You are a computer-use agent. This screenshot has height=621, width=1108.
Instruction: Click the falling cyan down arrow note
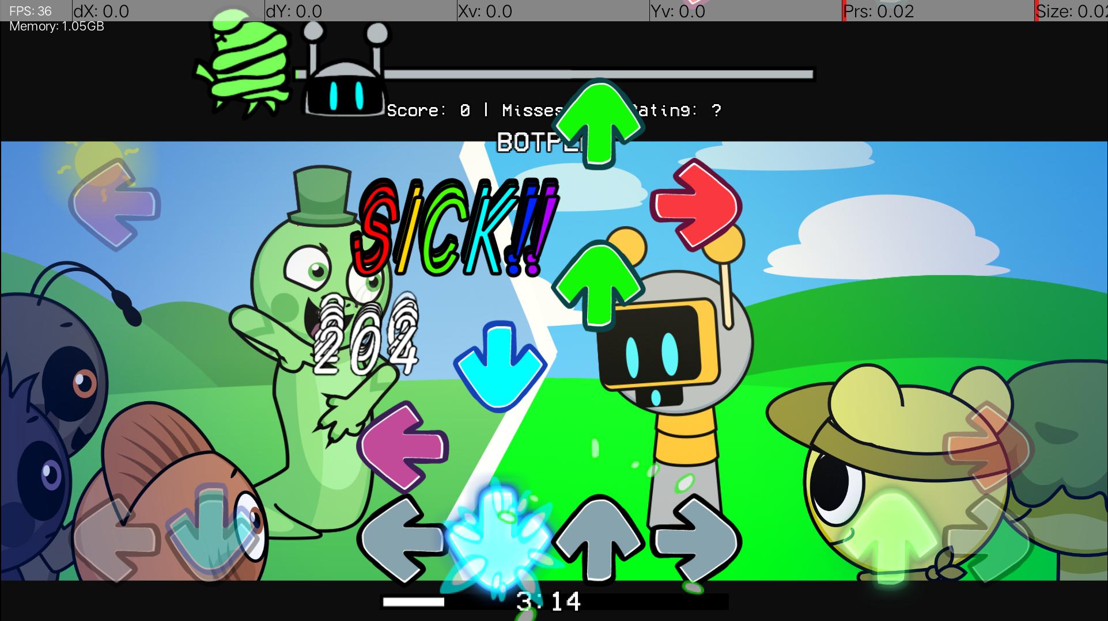click(500, 365)
